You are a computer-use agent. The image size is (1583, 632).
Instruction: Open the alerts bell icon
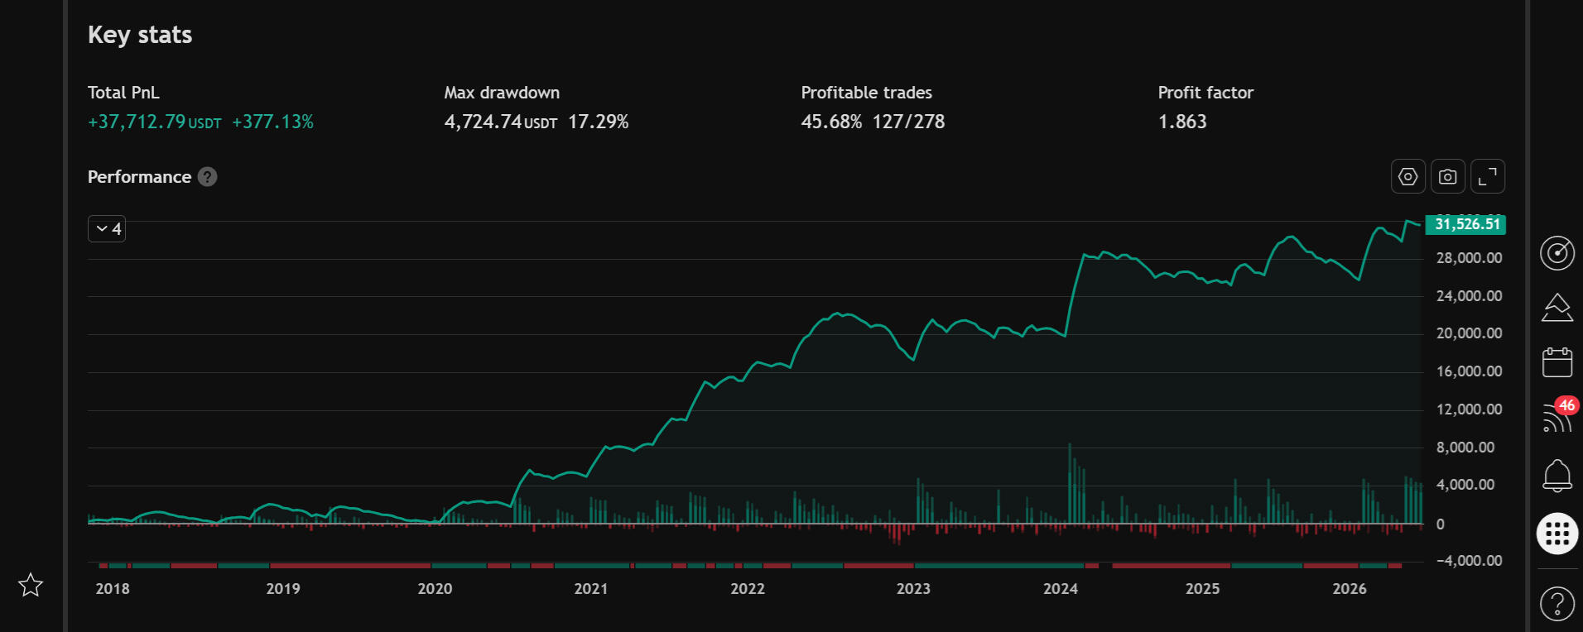pyautogui.click(x=1557, y=476)
